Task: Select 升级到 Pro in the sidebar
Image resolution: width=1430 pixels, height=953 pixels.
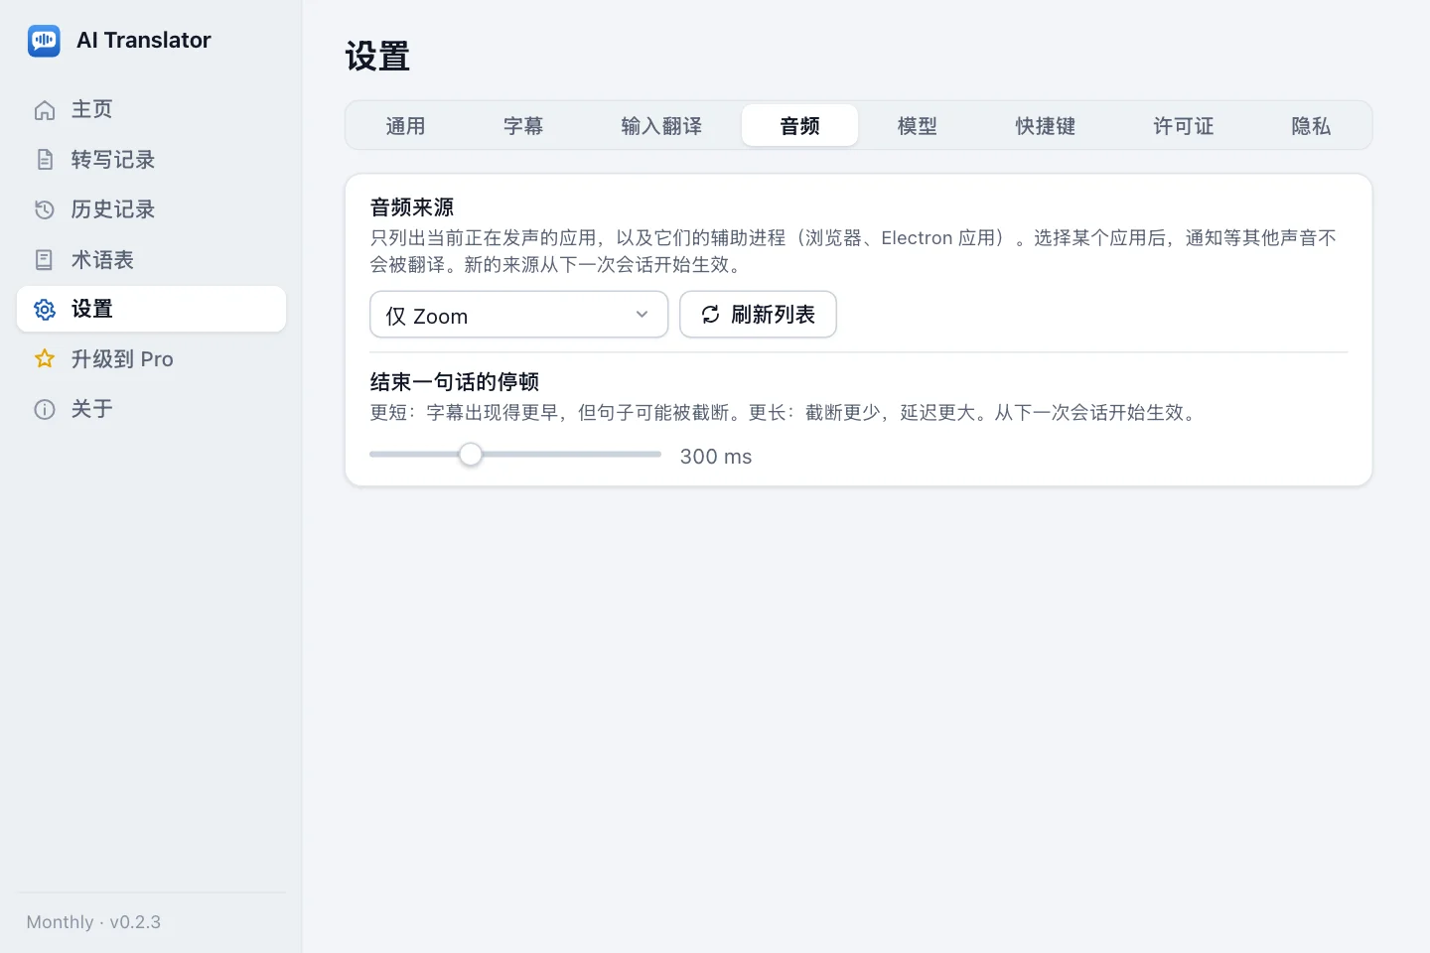Action: point(151,358)
